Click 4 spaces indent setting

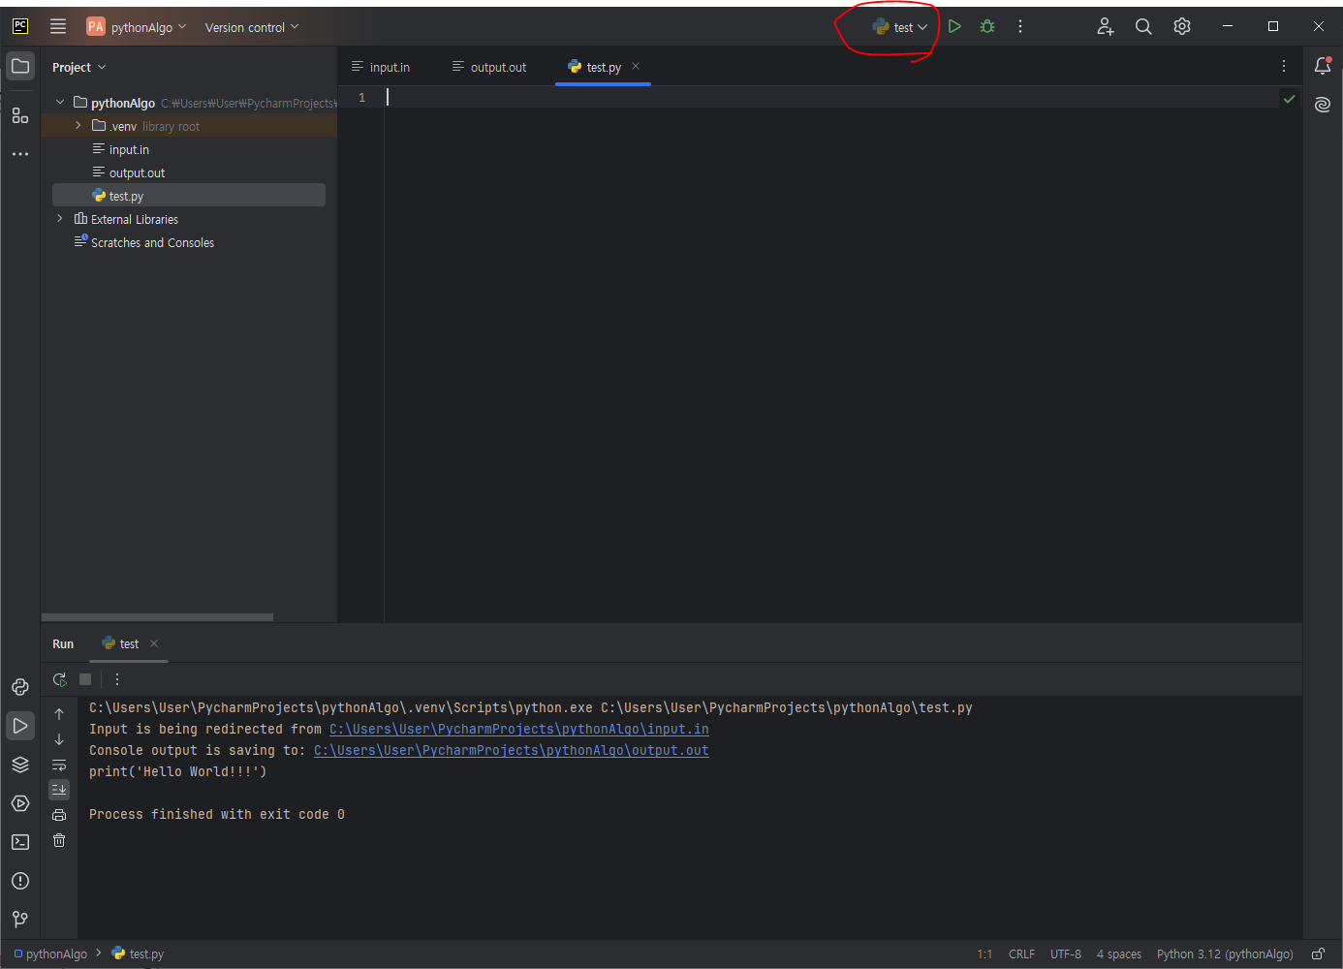[x=1119, y=953]
